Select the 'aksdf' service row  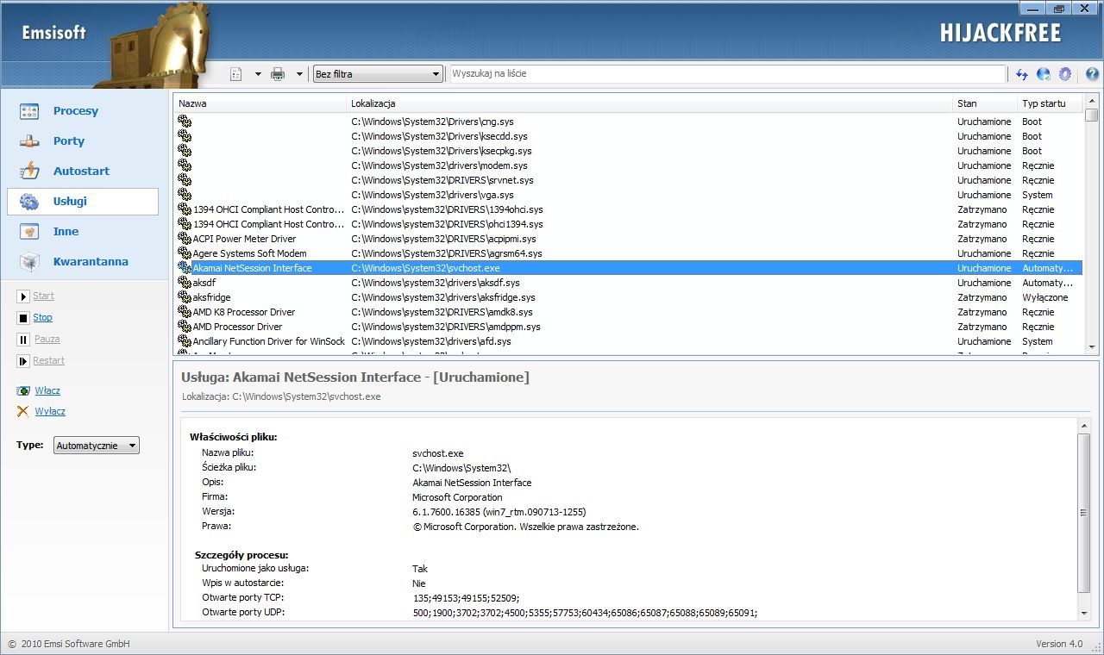(x=629, y=283)
